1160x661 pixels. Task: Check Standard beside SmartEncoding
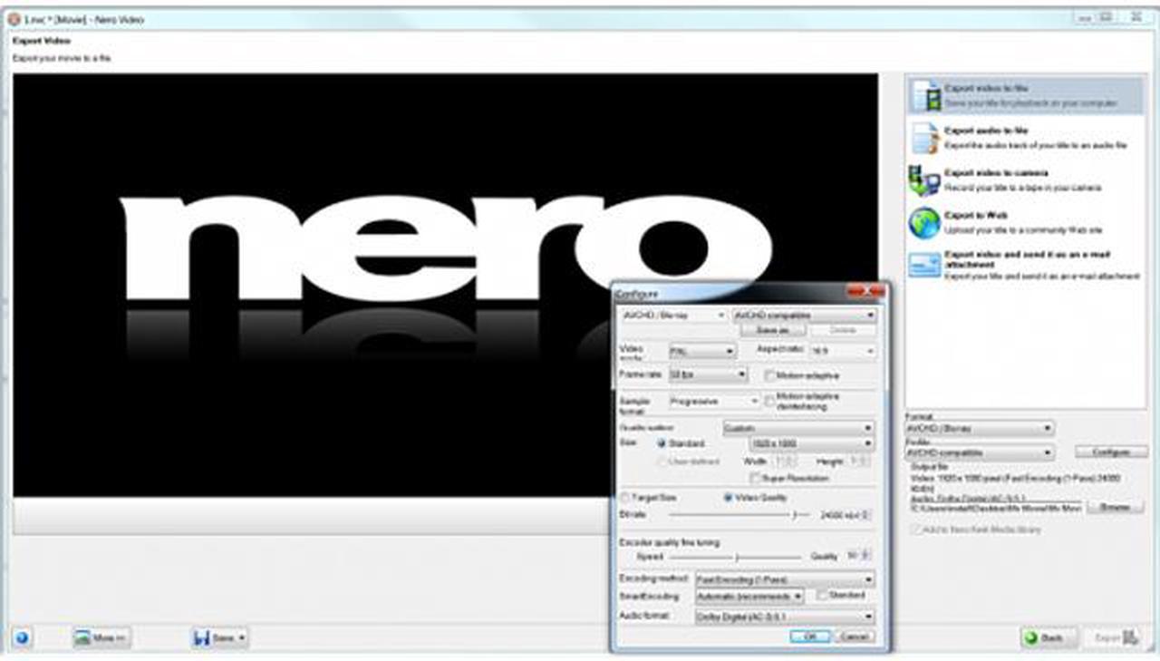tap(822, 595)
